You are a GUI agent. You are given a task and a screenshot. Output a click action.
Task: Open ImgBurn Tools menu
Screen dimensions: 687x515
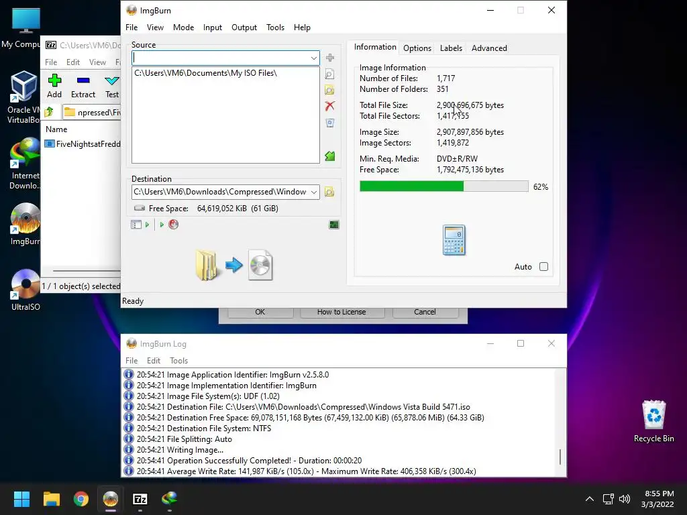click(x=275, y=27)
